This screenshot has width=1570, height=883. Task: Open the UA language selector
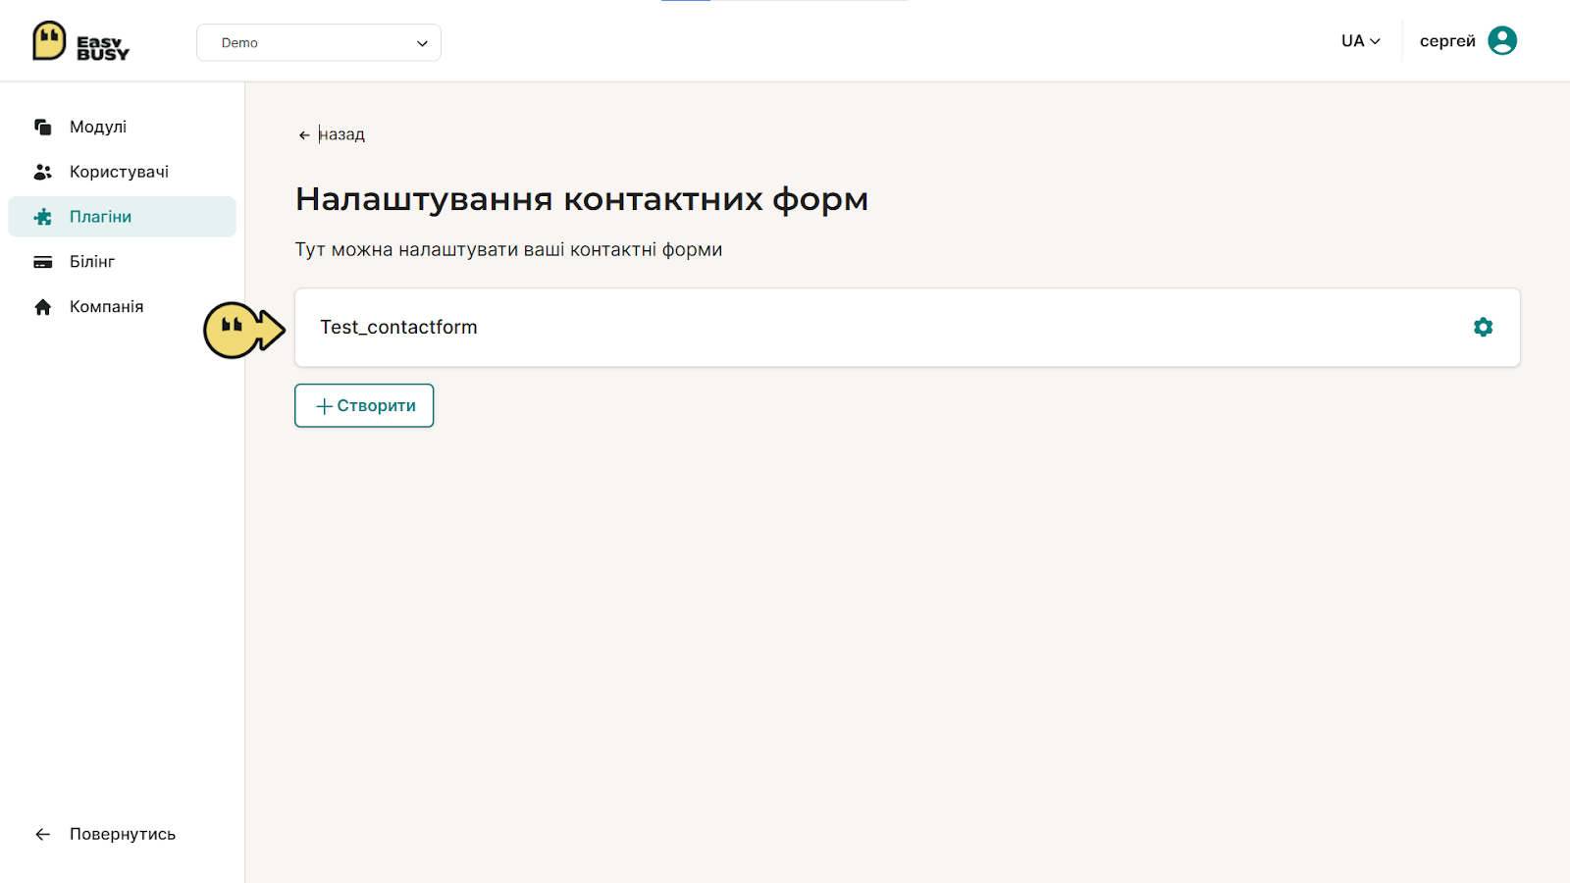click(x=1361, y=41)
